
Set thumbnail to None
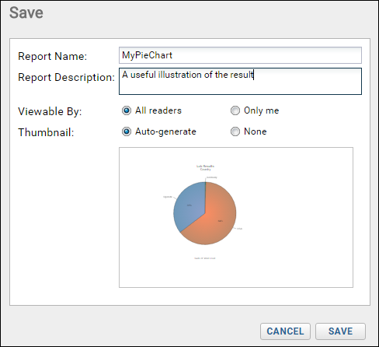pyautogui.click(x=235, y=131)
